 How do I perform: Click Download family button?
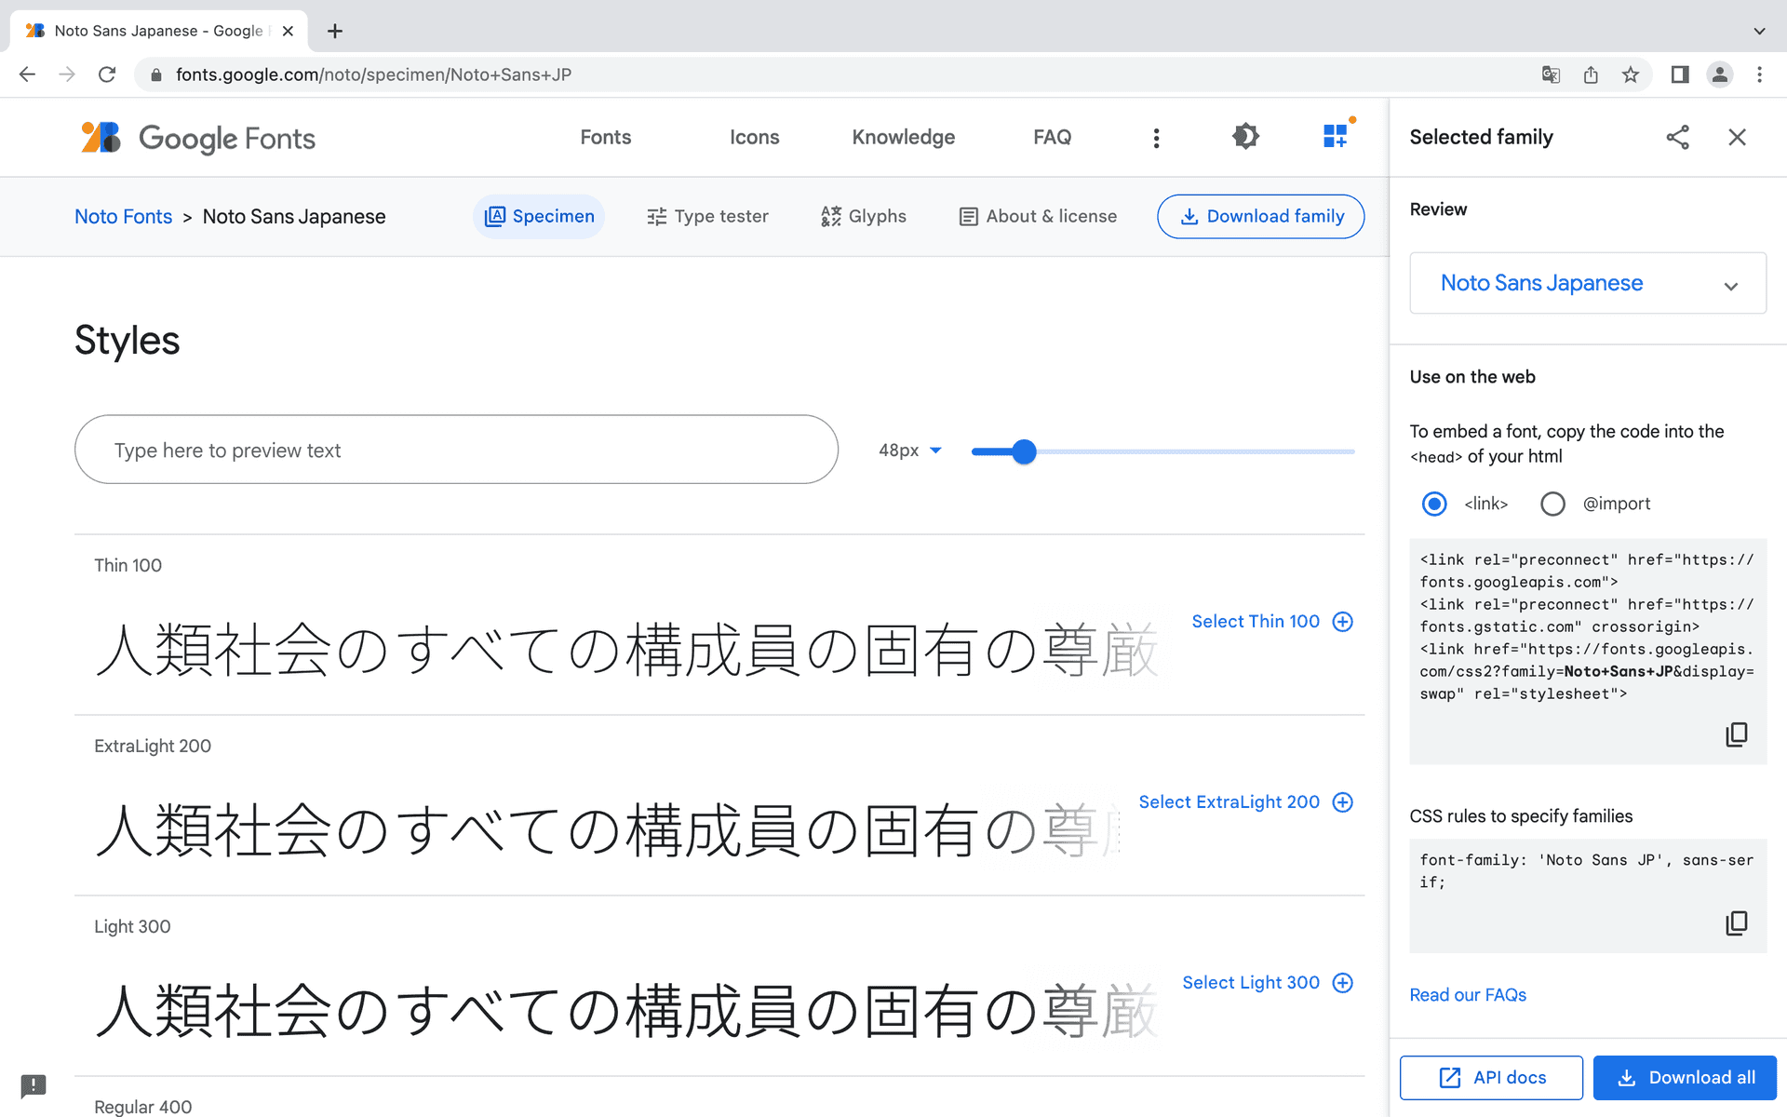click(1261, 217)
